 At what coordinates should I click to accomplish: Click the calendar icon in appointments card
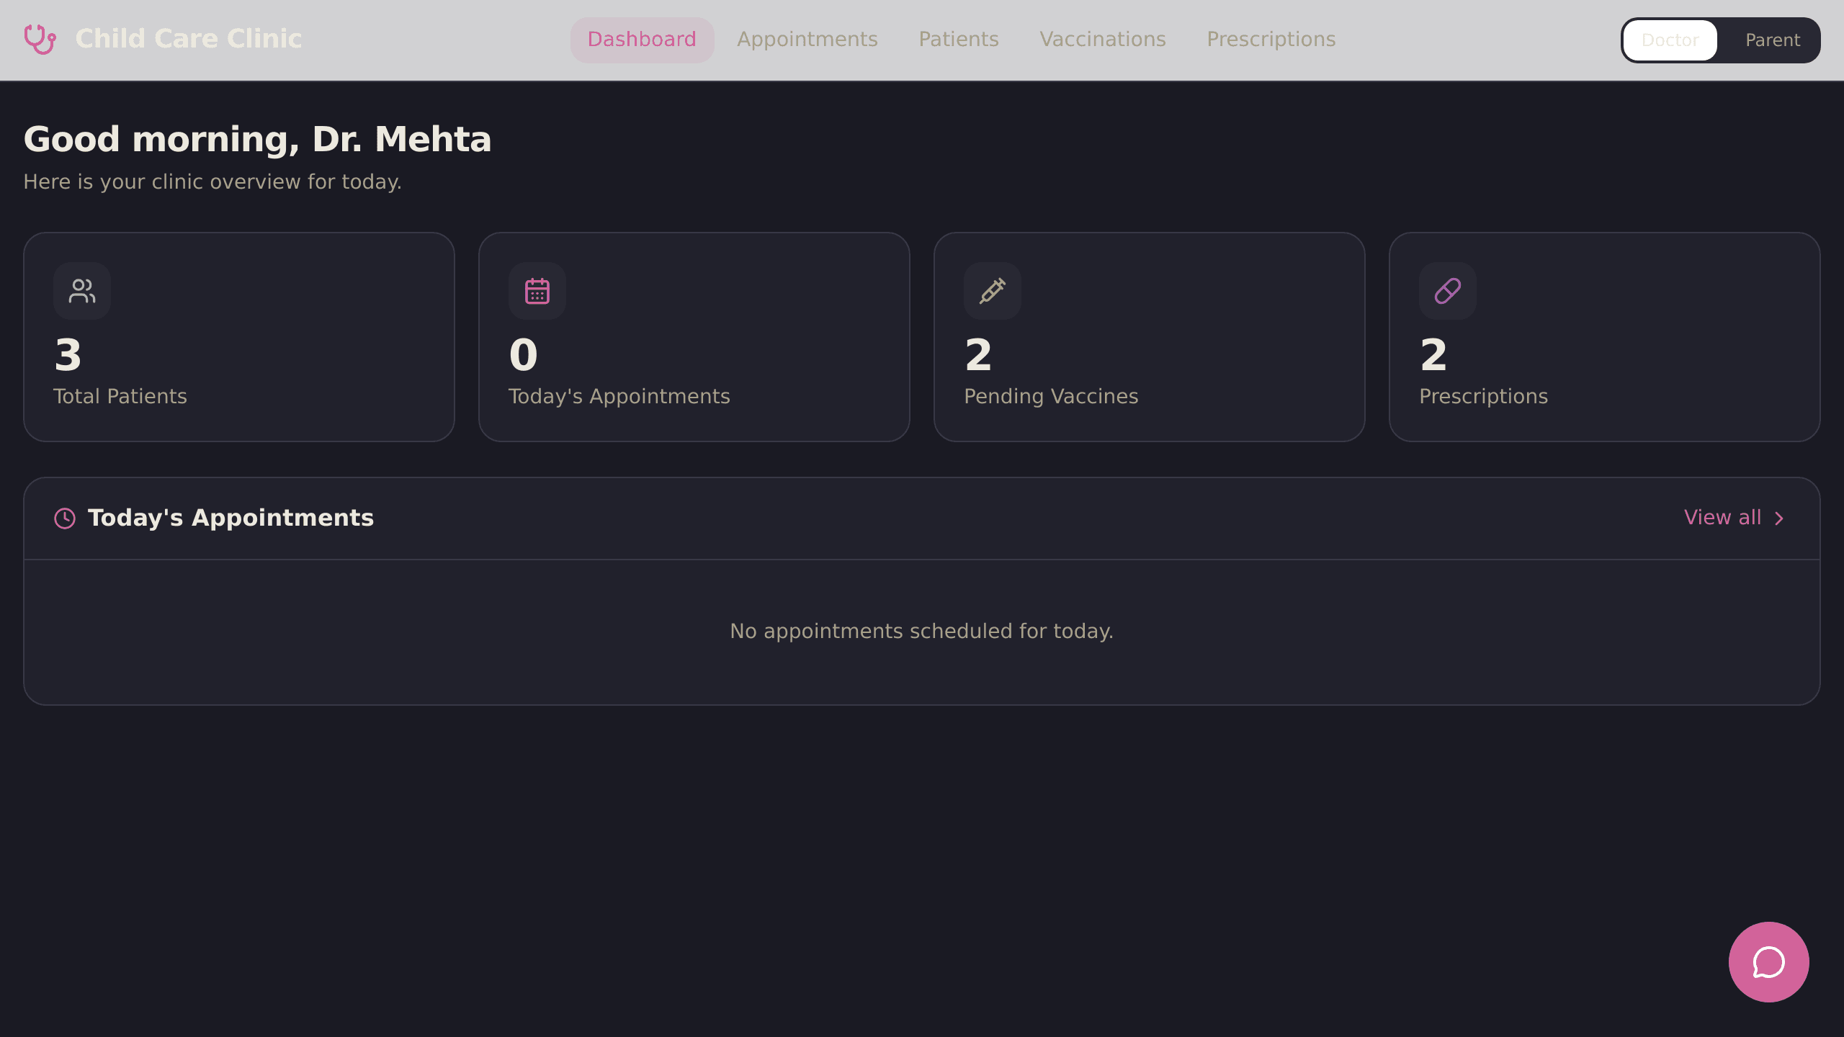coord(537,291)
